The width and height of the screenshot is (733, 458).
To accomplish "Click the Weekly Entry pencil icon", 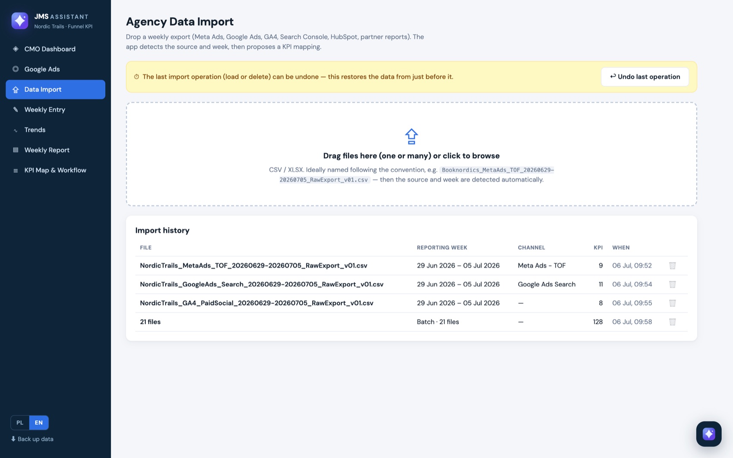I will [16, 110].
